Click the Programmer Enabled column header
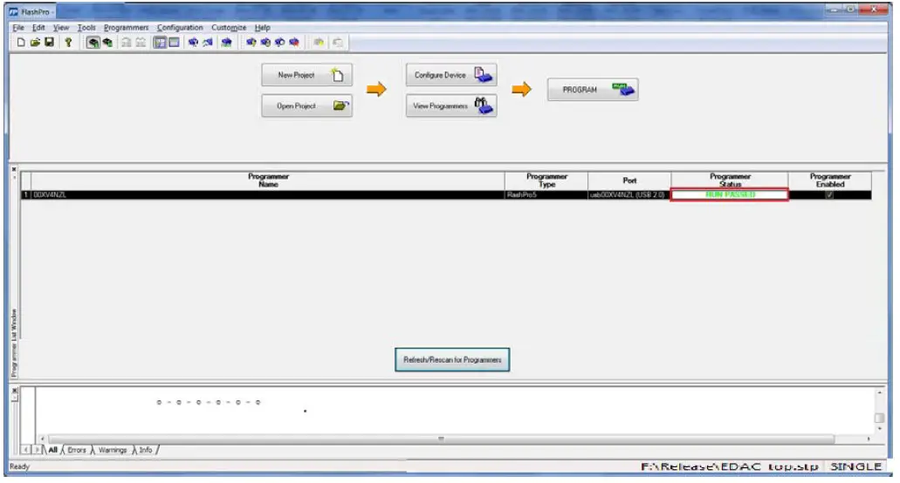 [830, 180]
